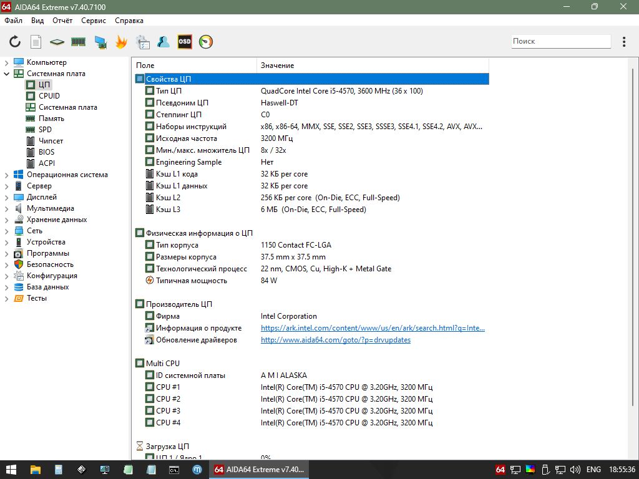Expand the Тесты tree node
639x479 pixels.
[6, 299]
